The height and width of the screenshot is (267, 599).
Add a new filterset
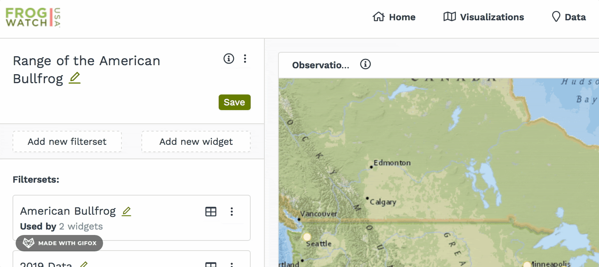[x=67, y=141]
